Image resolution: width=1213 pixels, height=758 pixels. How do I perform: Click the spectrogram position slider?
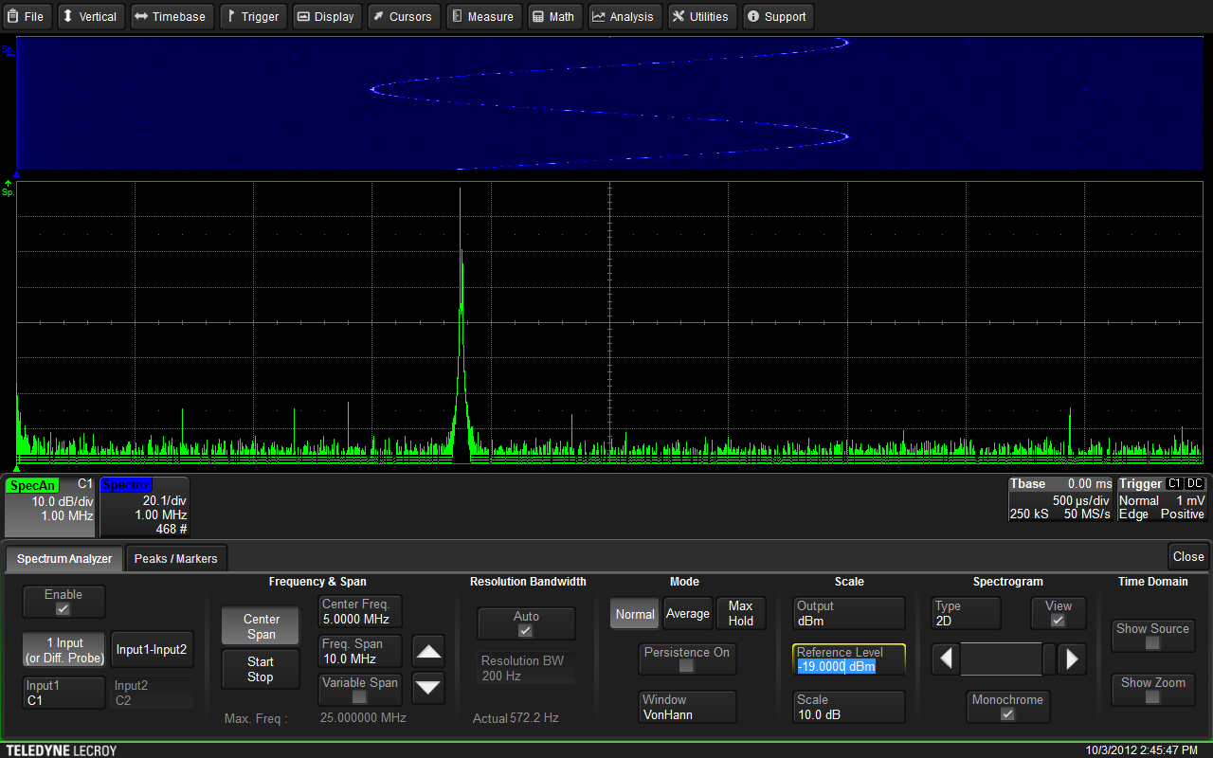click(1001, 659)
